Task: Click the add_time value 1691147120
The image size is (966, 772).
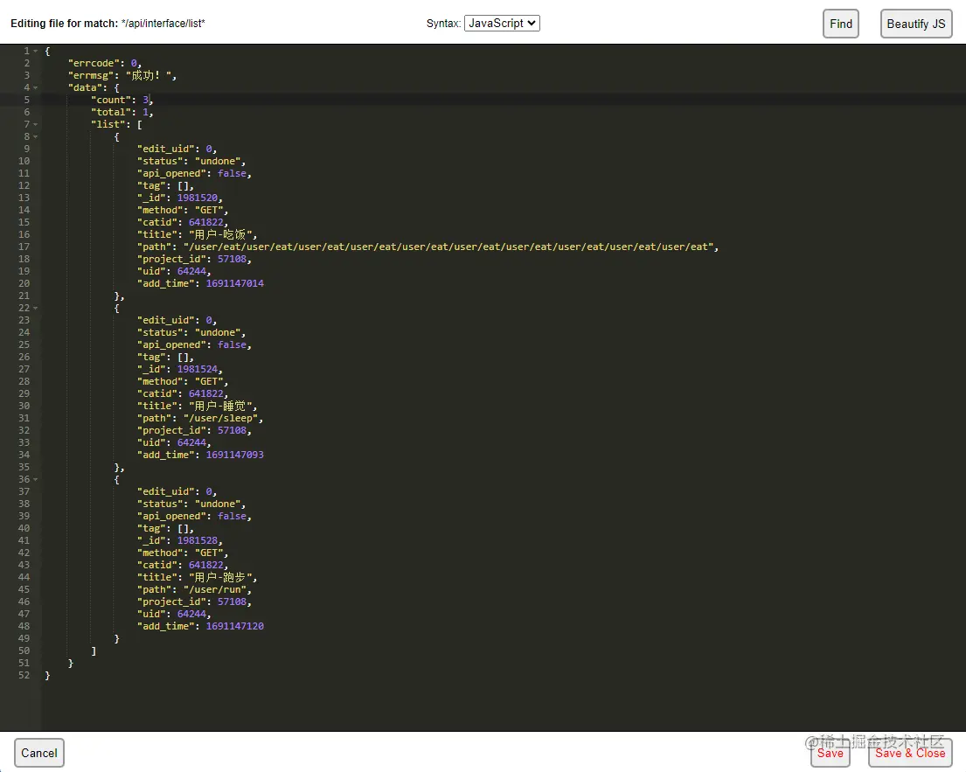Action: (234, 626)
